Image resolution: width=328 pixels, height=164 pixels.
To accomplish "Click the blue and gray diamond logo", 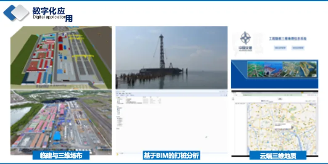I will click(16, 13).
